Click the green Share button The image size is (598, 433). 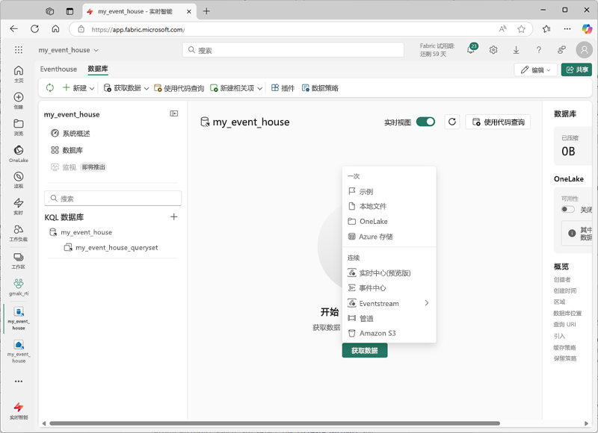pyautogui.click(x=576, y=69)
